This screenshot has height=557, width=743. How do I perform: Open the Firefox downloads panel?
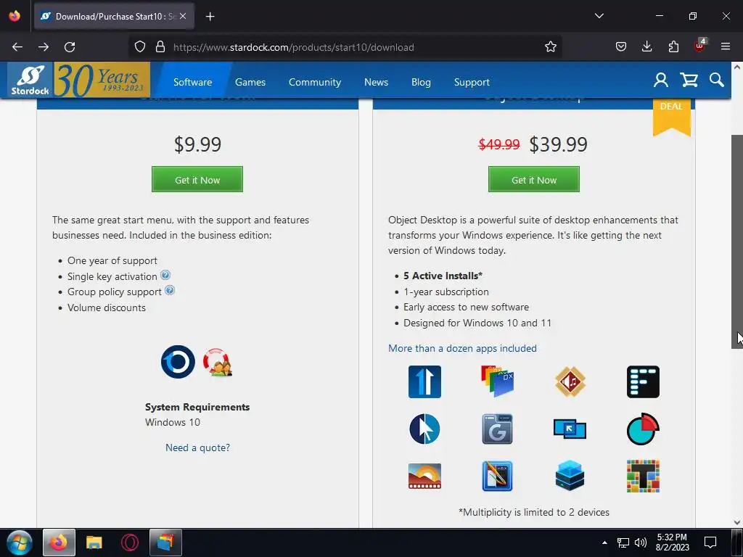click(x=646, y=47)
